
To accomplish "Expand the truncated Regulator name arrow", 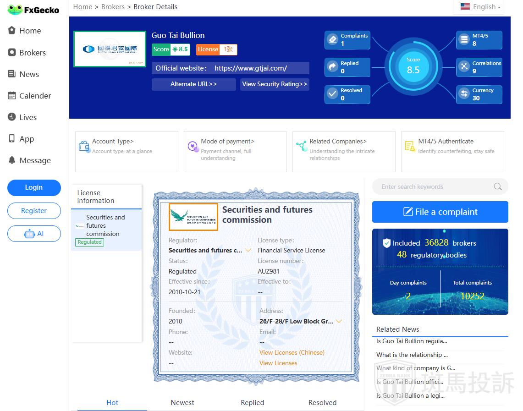I will point(248,250).
